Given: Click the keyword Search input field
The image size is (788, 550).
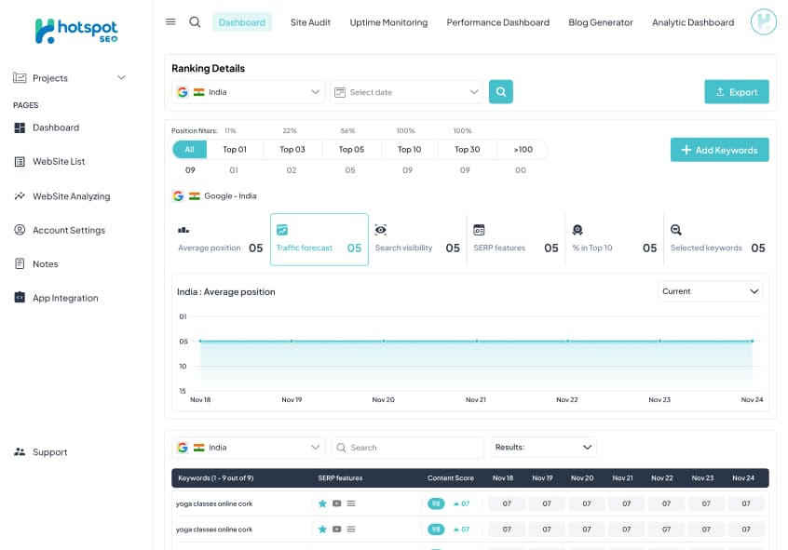Looking at the screenshot, I should [x=408, y=448].
